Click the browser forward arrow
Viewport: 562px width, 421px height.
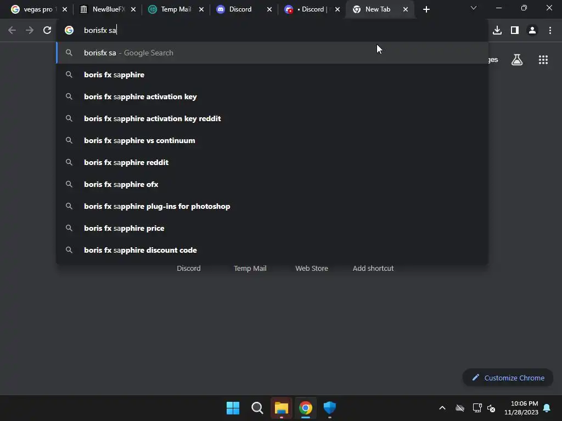(30, 31)
